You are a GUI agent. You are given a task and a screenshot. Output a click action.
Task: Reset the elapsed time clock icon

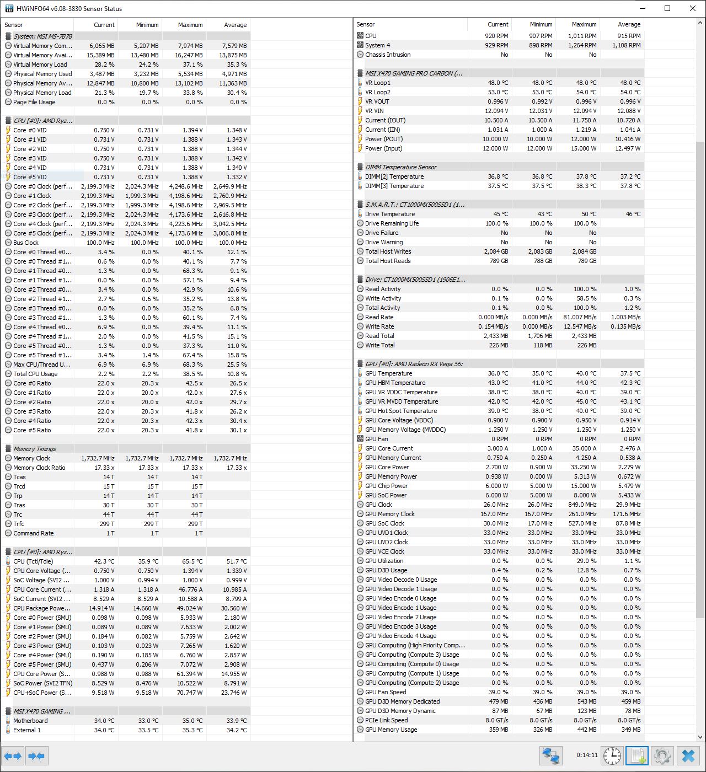point(612,755)
